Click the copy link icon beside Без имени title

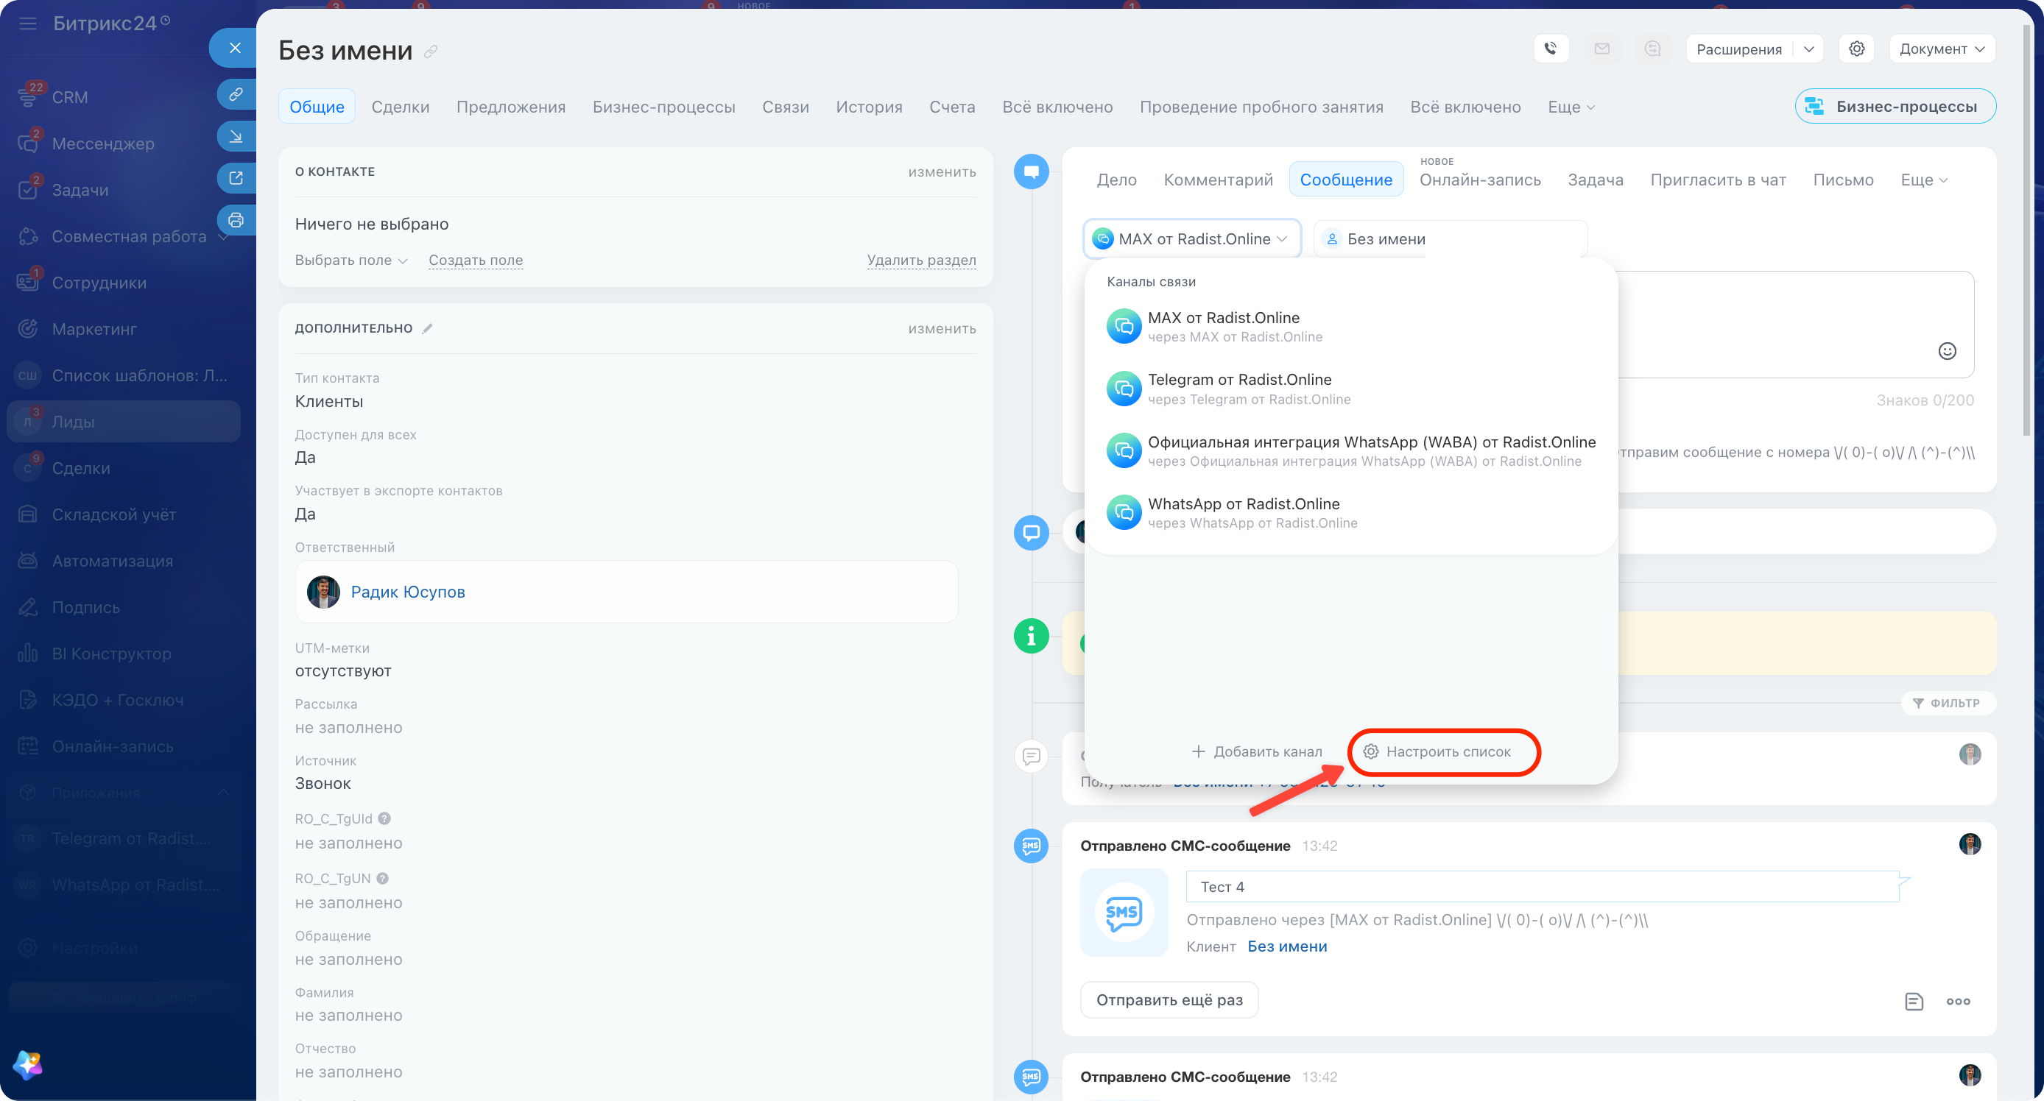(x=431, y=52)
